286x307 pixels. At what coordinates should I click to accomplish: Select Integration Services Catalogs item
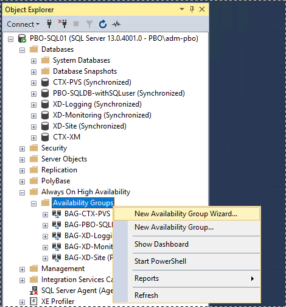click(77, 280)
